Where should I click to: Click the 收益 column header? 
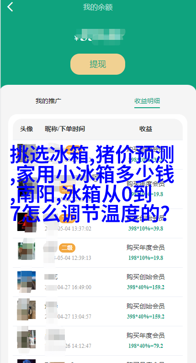coord(146,129)
